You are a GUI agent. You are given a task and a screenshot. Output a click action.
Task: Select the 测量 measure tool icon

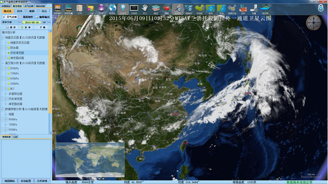tap(254, 9)
